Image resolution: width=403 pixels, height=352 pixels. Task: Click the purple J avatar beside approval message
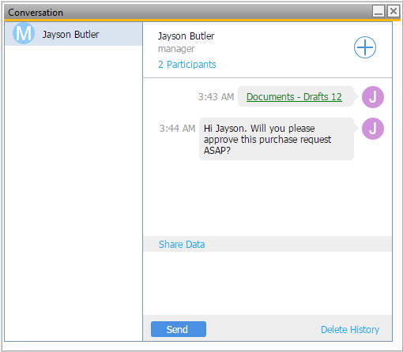[x=373, y=129]
